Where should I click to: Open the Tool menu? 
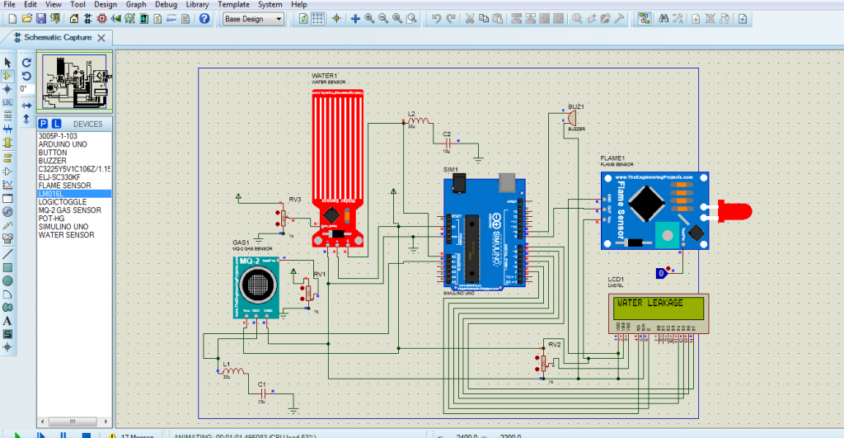[78, 4]
